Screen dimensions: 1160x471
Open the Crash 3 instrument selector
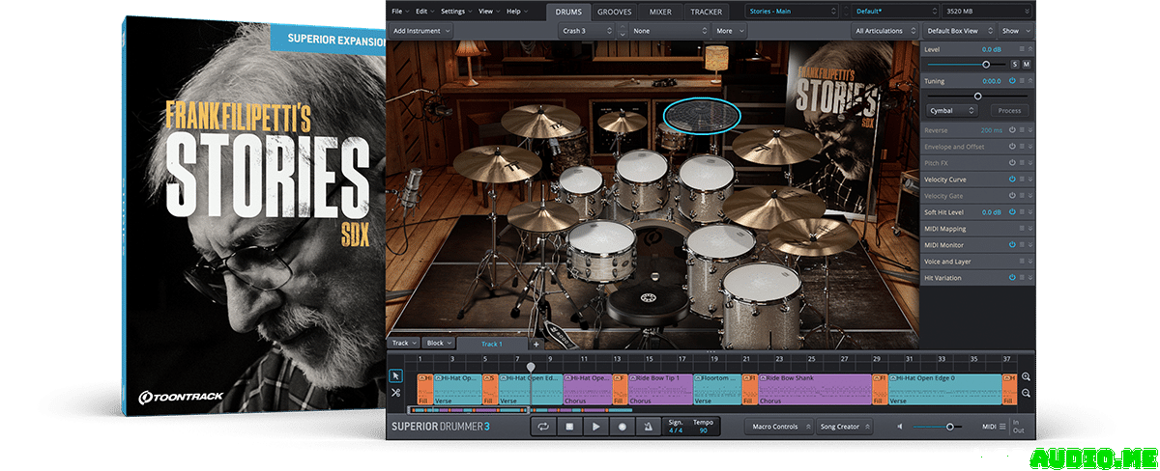click(587, 31)
